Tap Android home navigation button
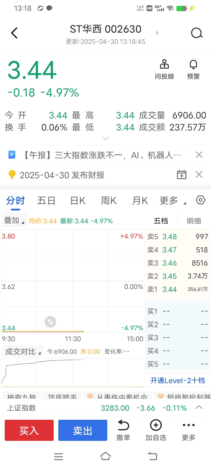Viewport: 211px width, 469px height. click(x=105, y=456)
